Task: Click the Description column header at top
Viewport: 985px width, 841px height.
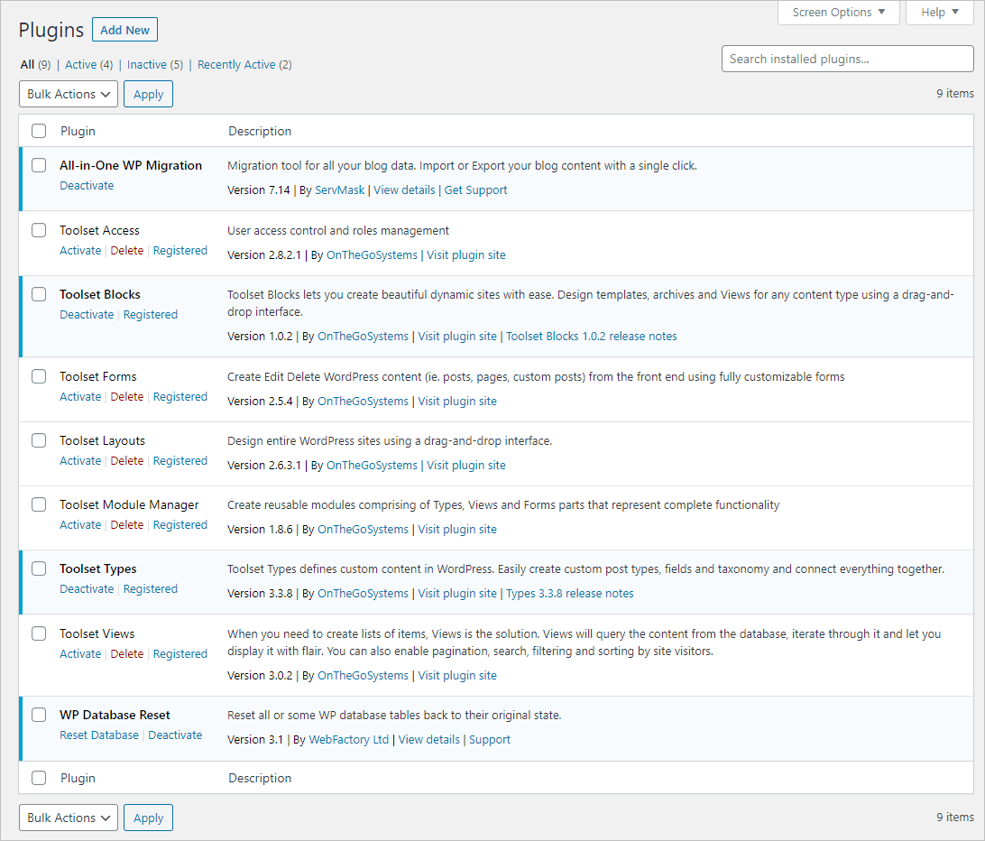Action: click(x=260, y=131)
